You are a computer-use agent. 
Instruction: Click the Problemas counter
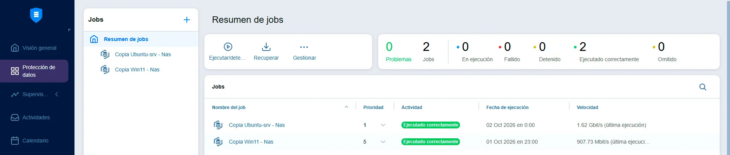tap(398, 52)
